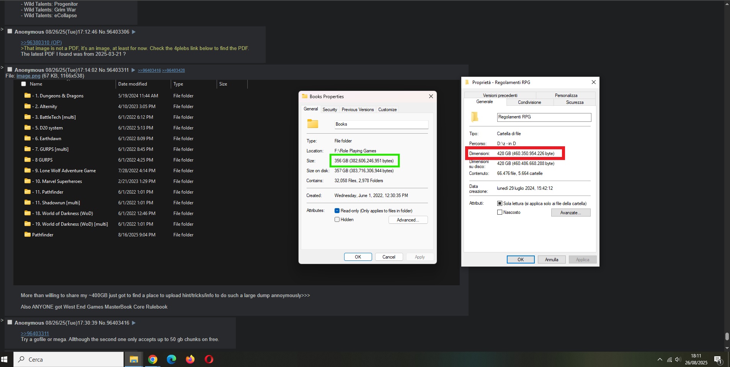This screenshot has height=367, width=730.
Task: Switch to the 'Versioni precedenti' tab
Action: point(500,95)
